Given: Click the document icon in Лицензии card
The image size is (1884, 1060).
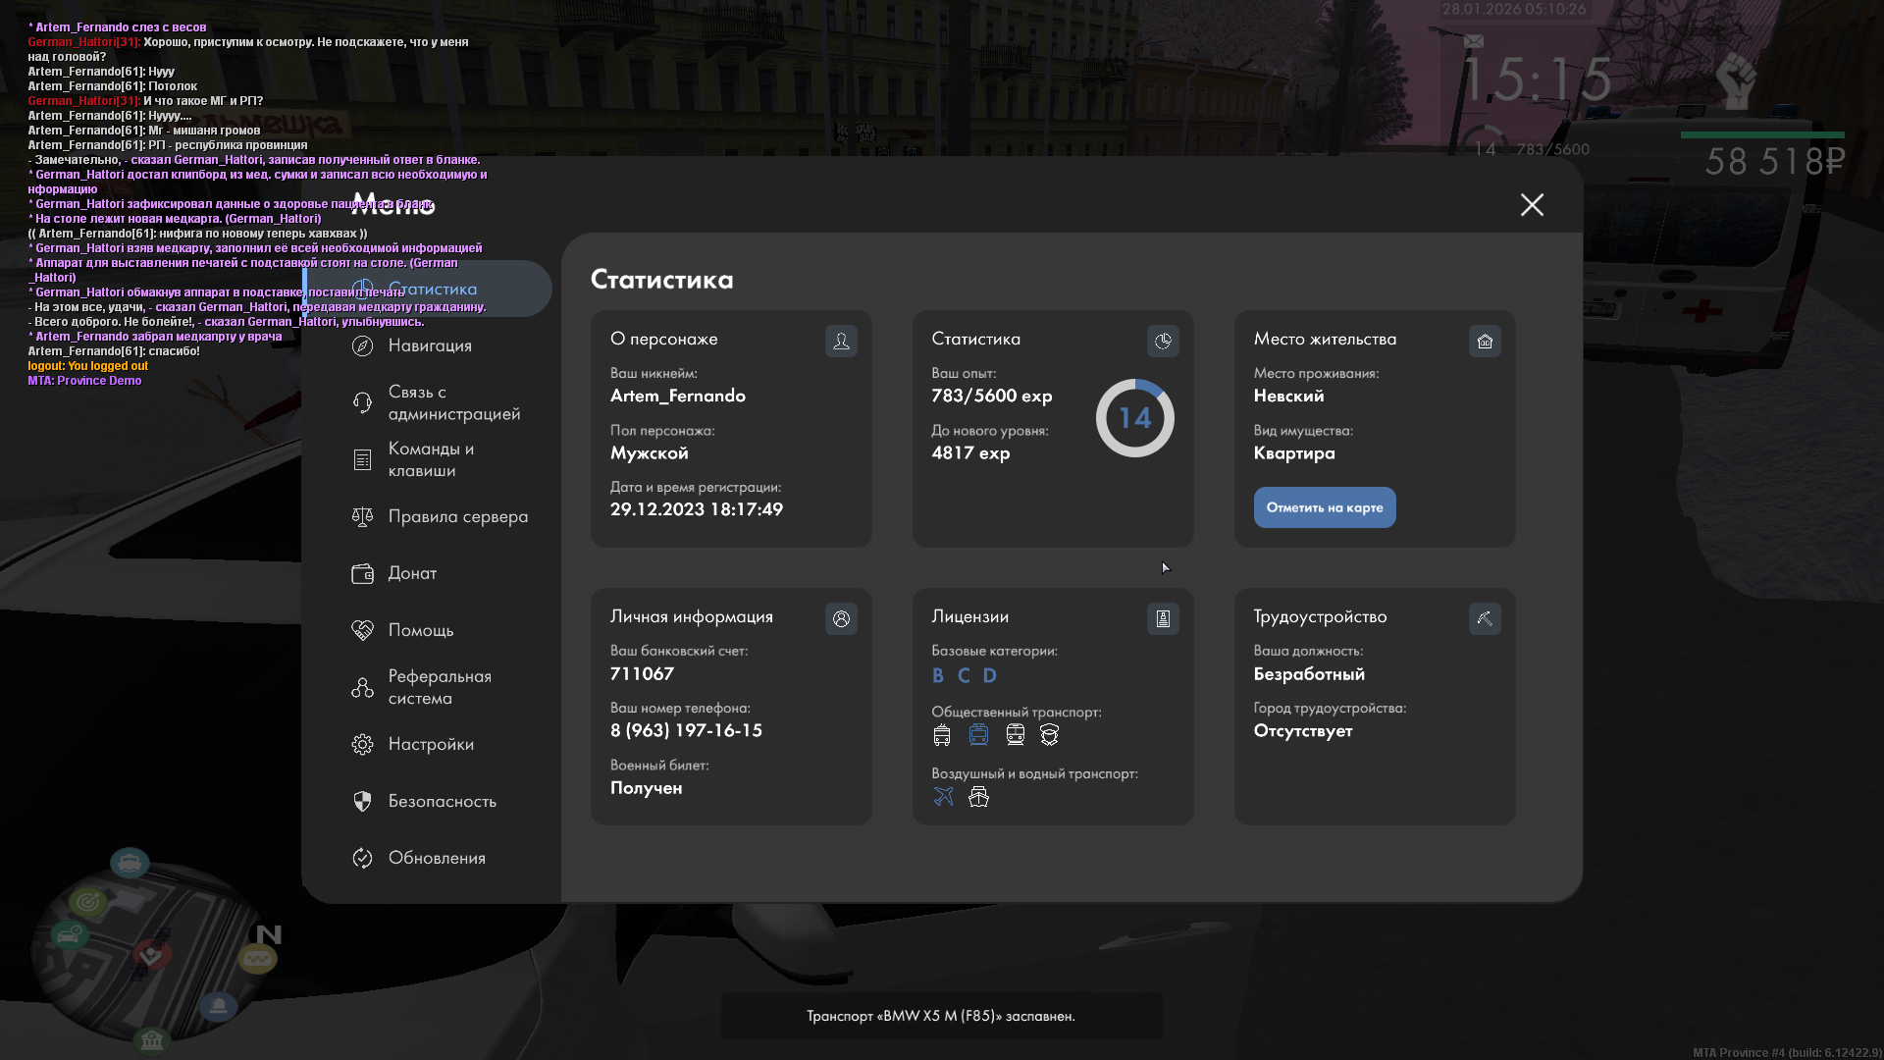Looking at the screenshot, I should pos(1163,618).
